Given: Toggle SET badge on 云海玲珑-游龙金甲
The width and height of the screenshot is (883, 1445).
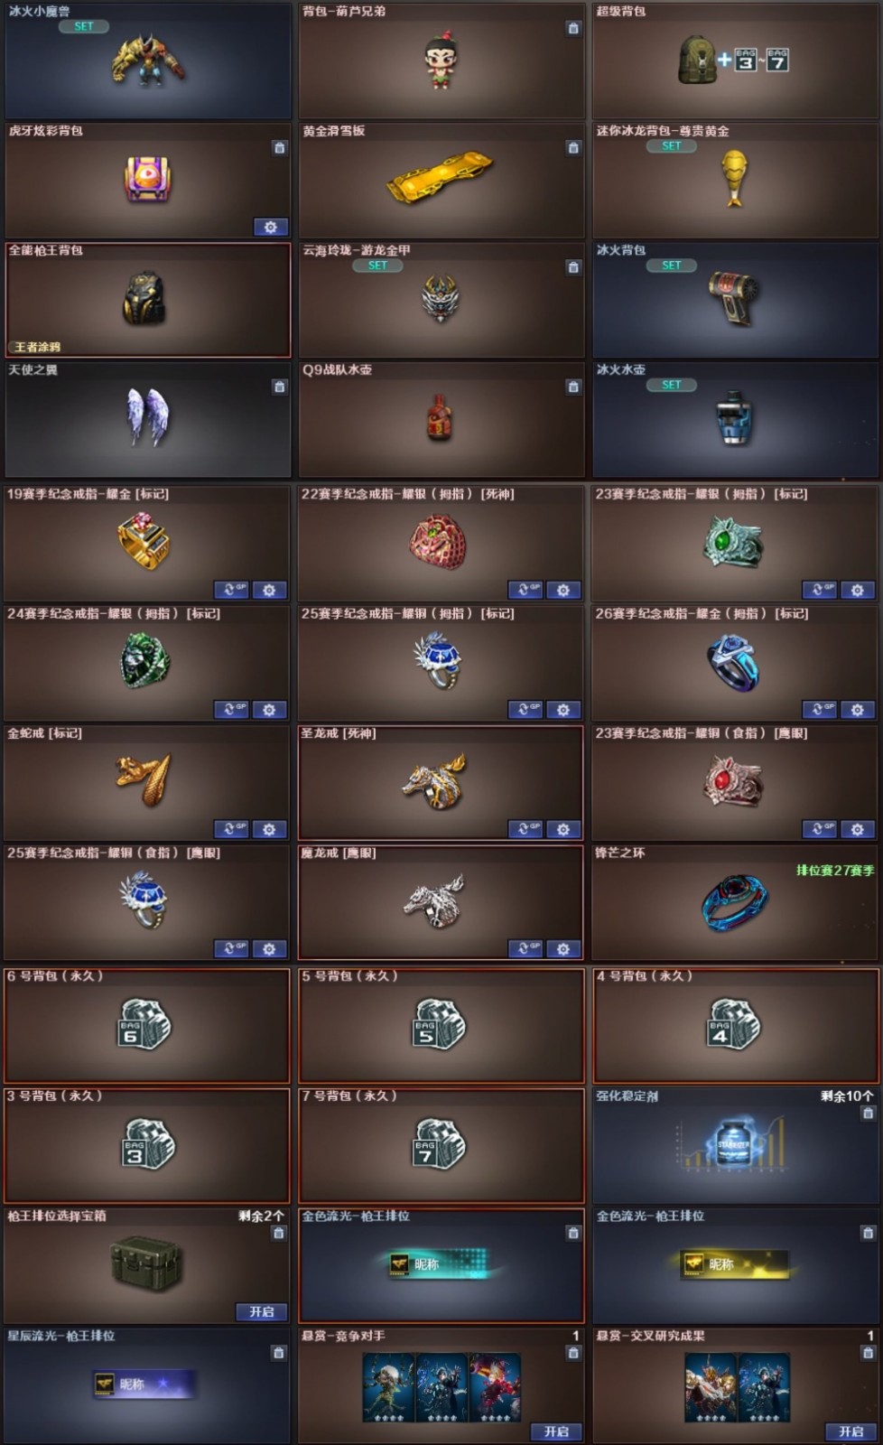Looking at the screenshot, I should coord(377,266).
